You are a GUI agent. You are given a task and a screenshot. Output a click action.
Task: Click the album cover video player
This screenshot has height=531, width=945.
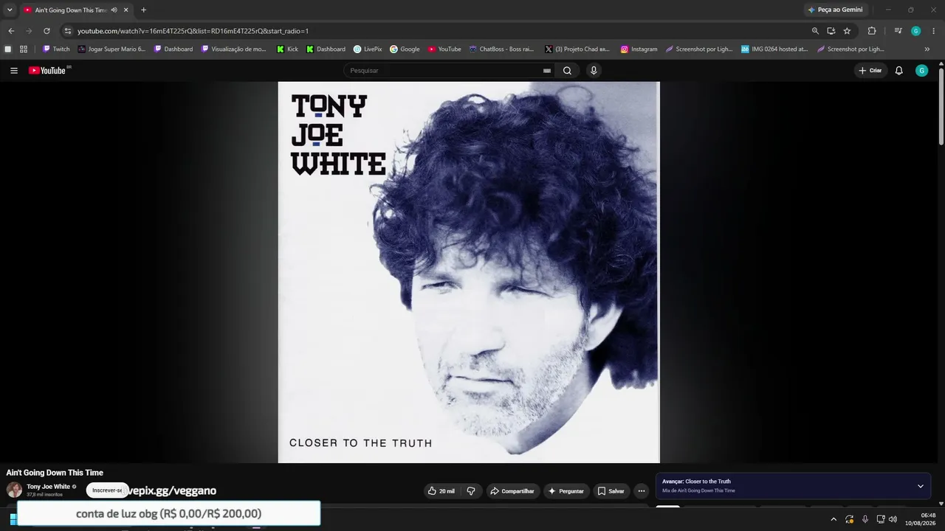point(469,272)
